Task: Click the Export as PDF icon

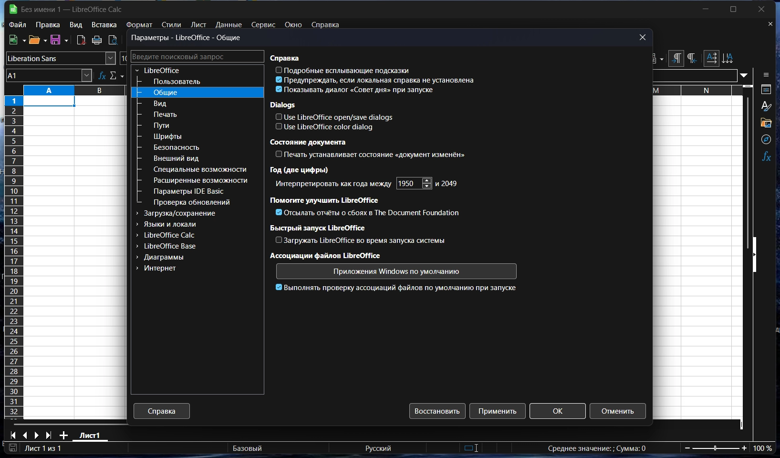Action: point(81,40)
